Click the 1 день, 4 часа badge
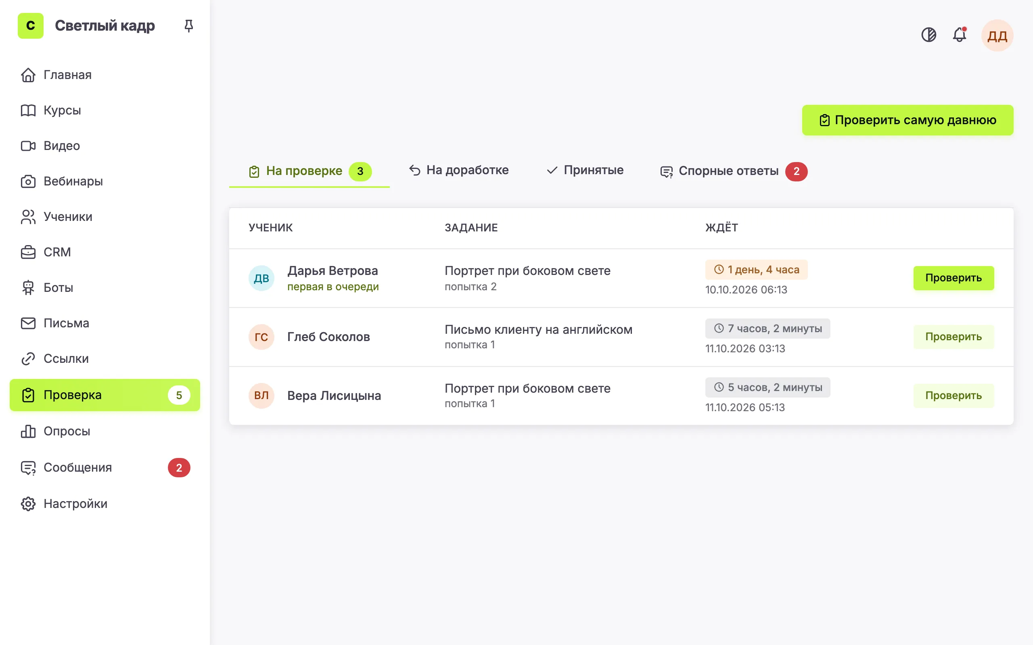Viewport: 1033px width, 645px height. [x=756, y=270]
